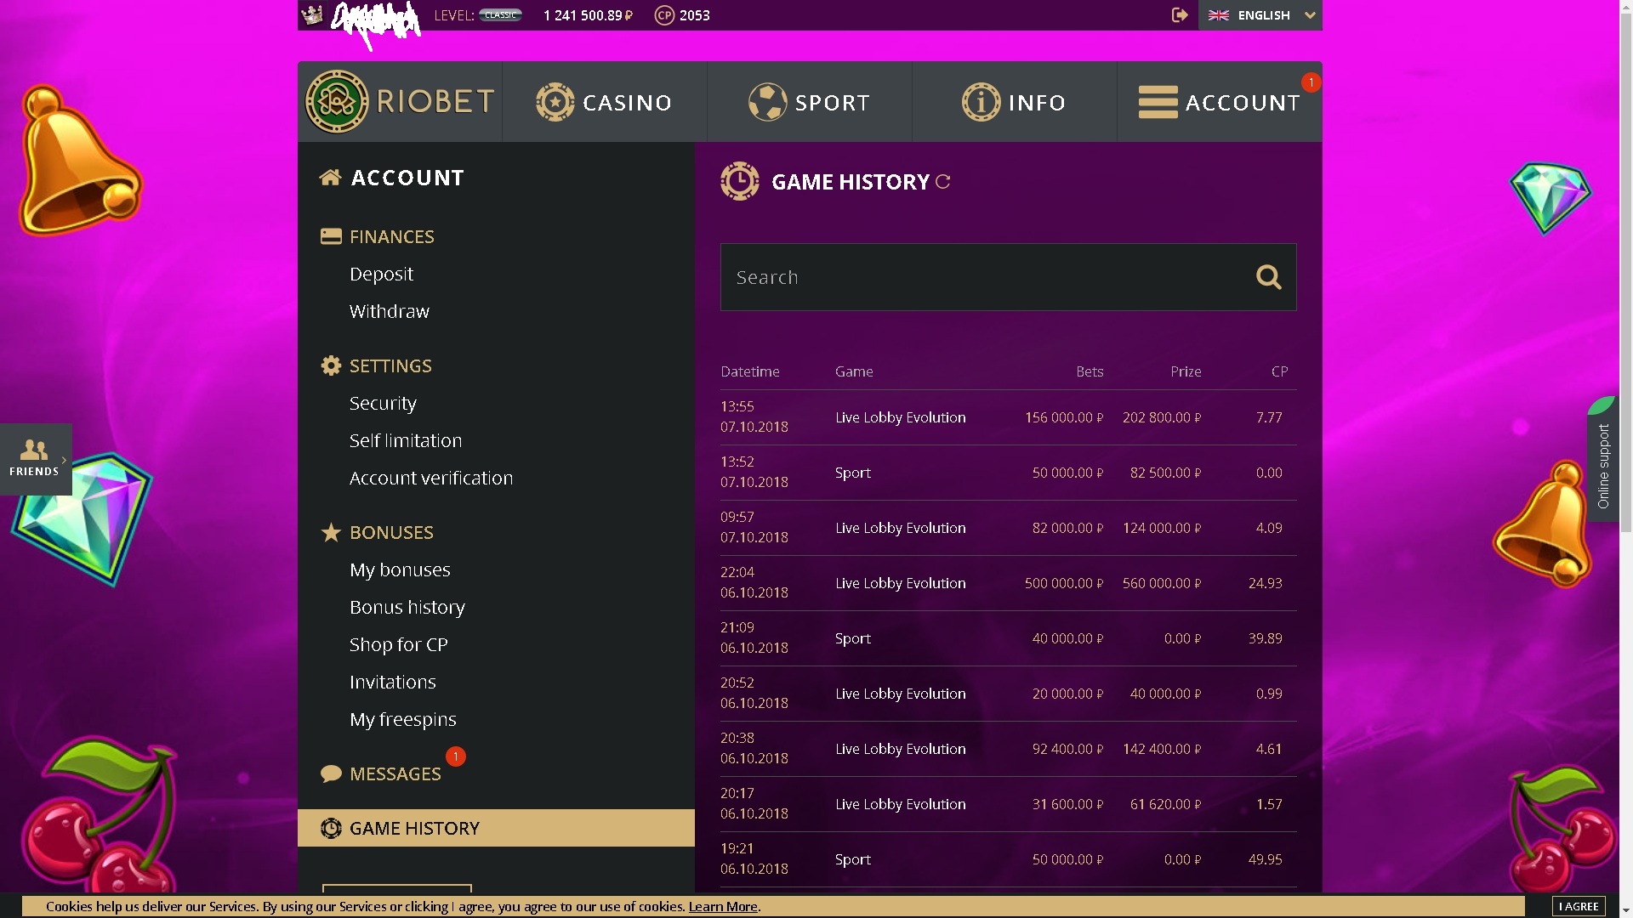Click inside the Search input field
The image size is (1633, 918).
pyautogui.click(x=978, y=277)
